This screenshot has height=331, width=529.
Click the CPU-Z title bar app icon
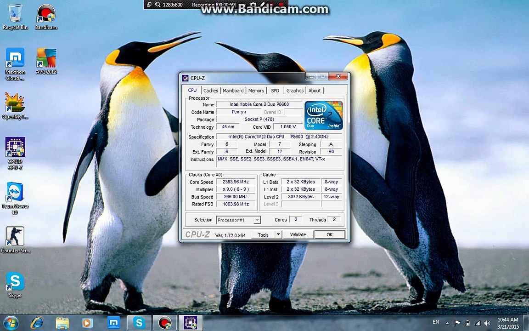pos(185,78)
